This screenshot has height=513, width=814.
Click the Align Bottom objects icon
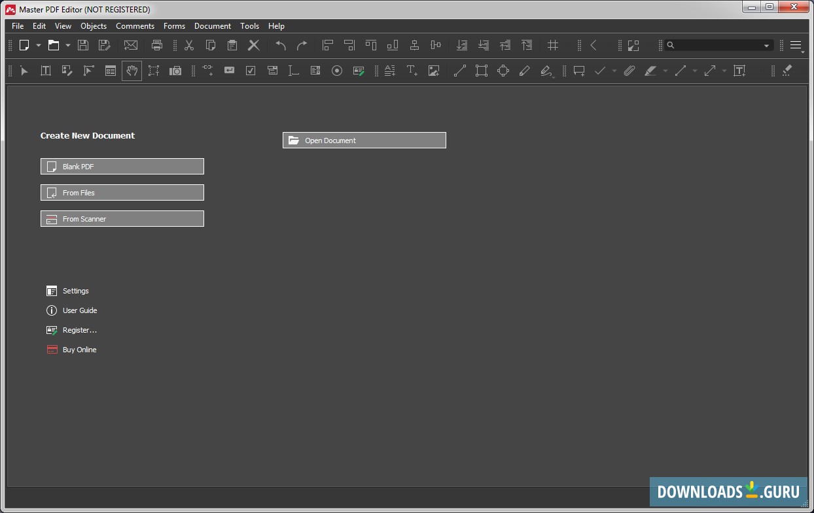click(x=393, y=45)
